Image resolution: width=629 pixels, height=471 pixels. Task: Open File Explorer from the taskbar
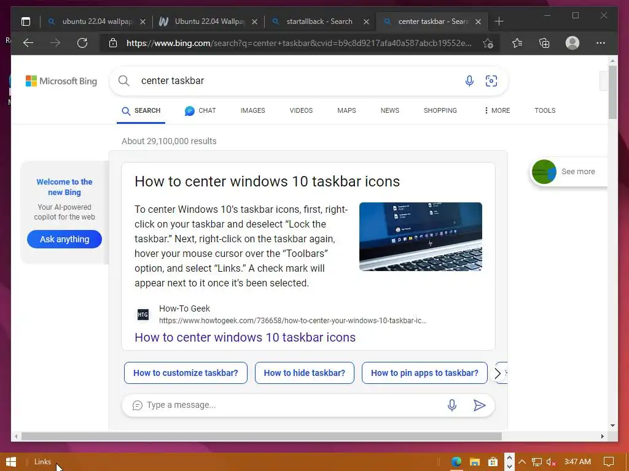[475, 462]
